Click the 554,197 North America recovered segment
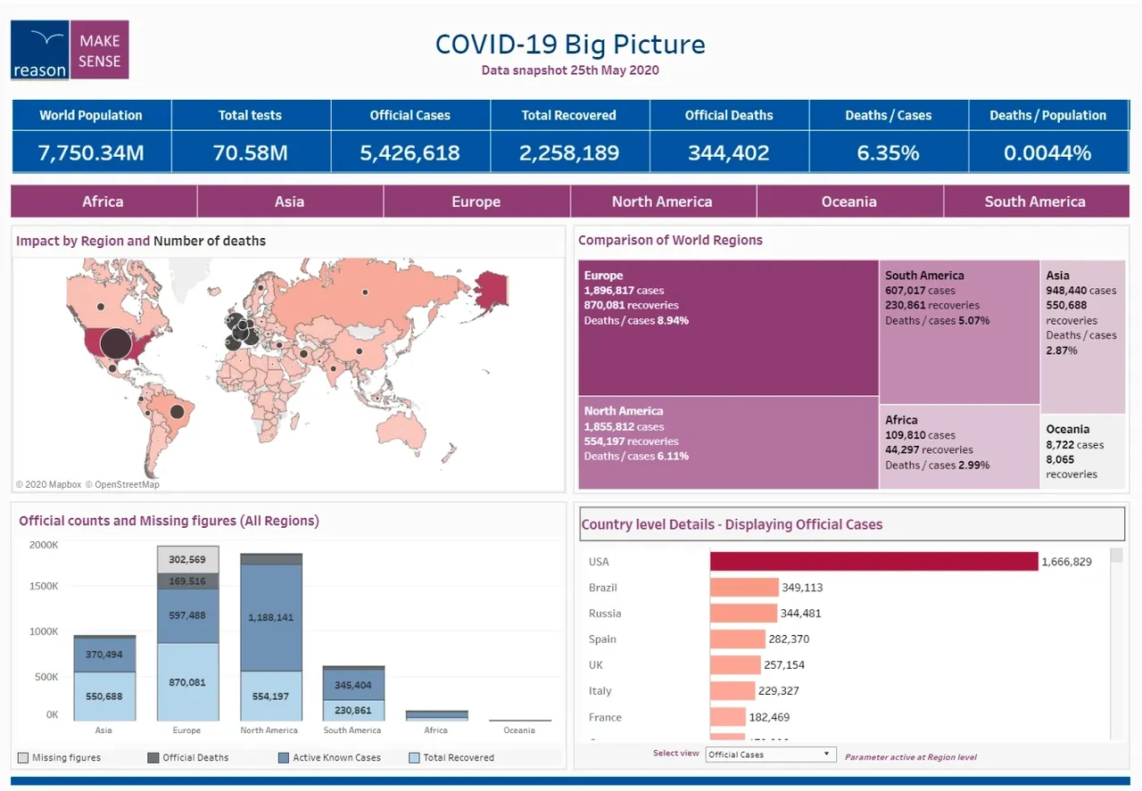 coord(271,696)
